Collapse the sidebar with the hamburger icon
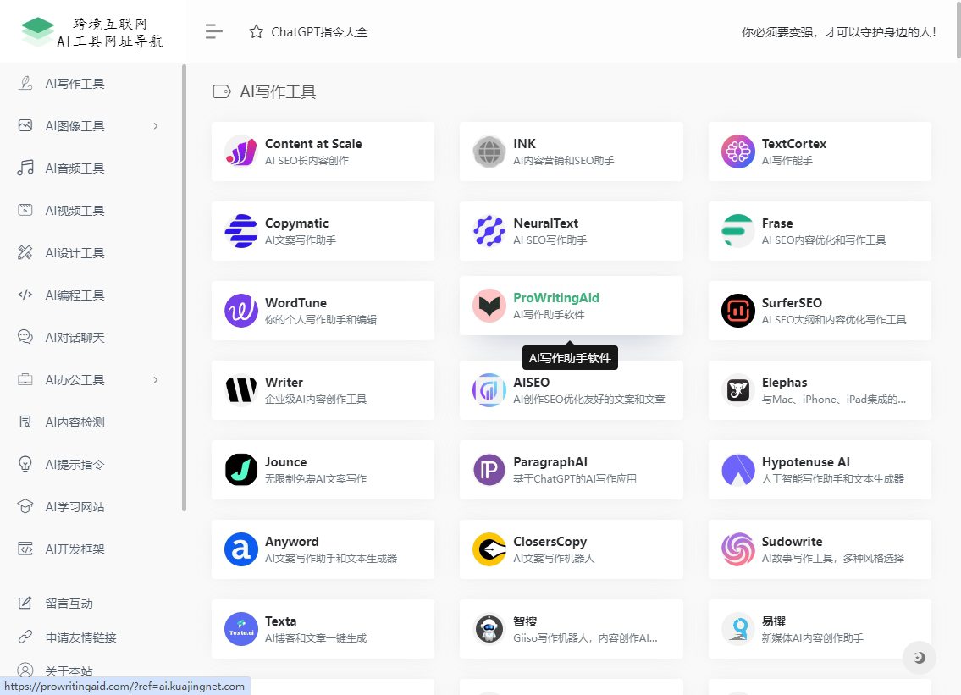The image size is (961, 695). [x=214, y=31]
